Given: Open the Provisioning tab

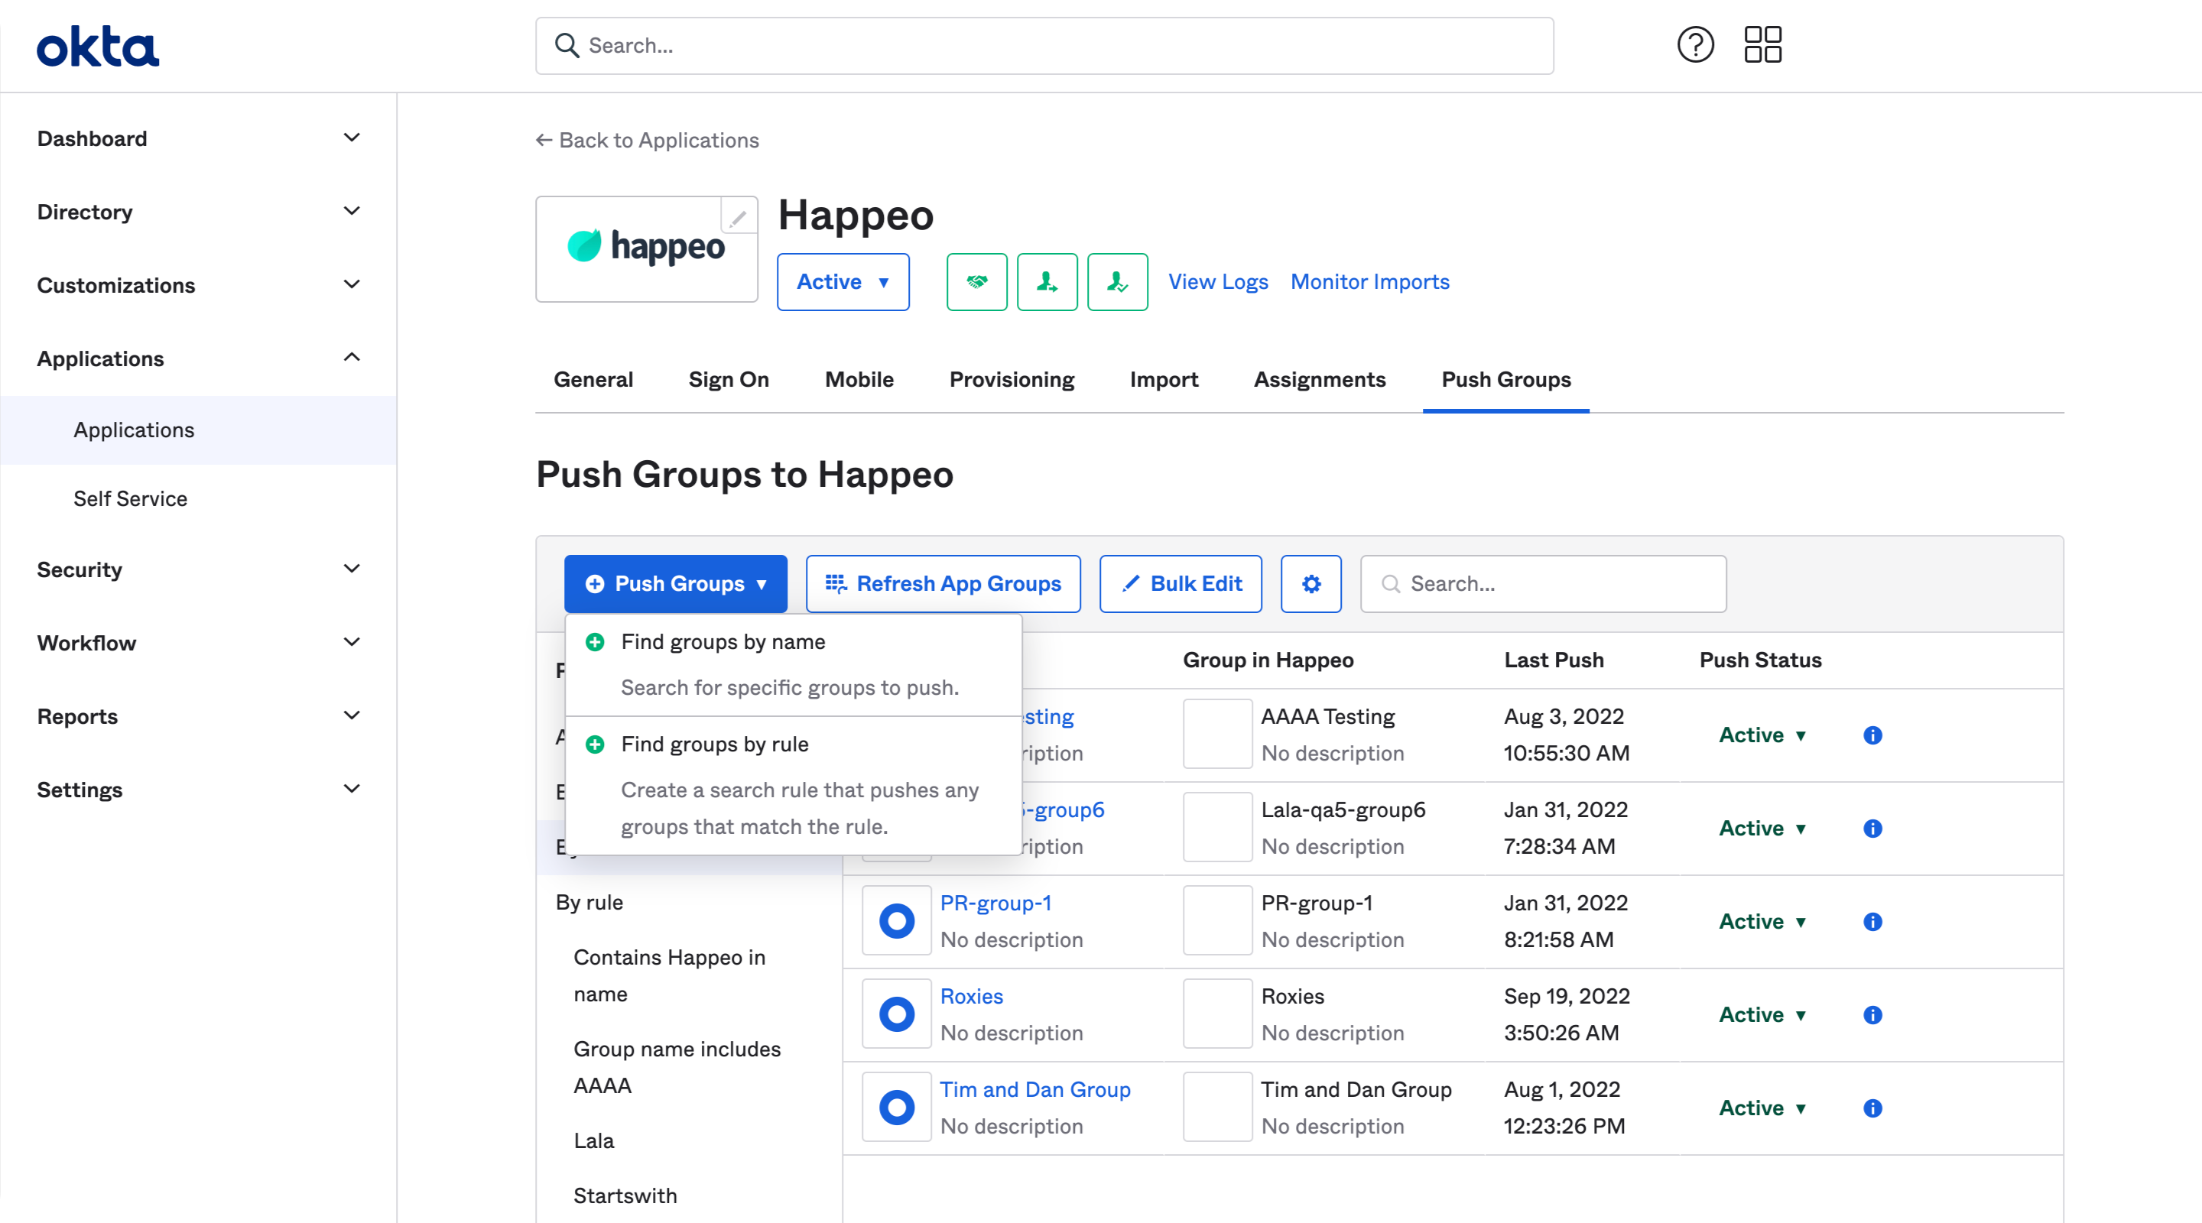Looking at the screenshot, I should 1012,379.
